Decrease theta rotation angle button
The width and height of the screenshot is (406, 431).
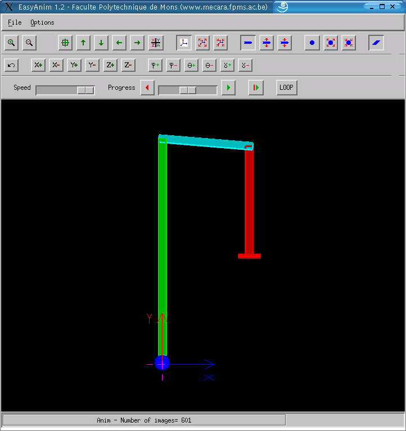(x=209, y=65)
